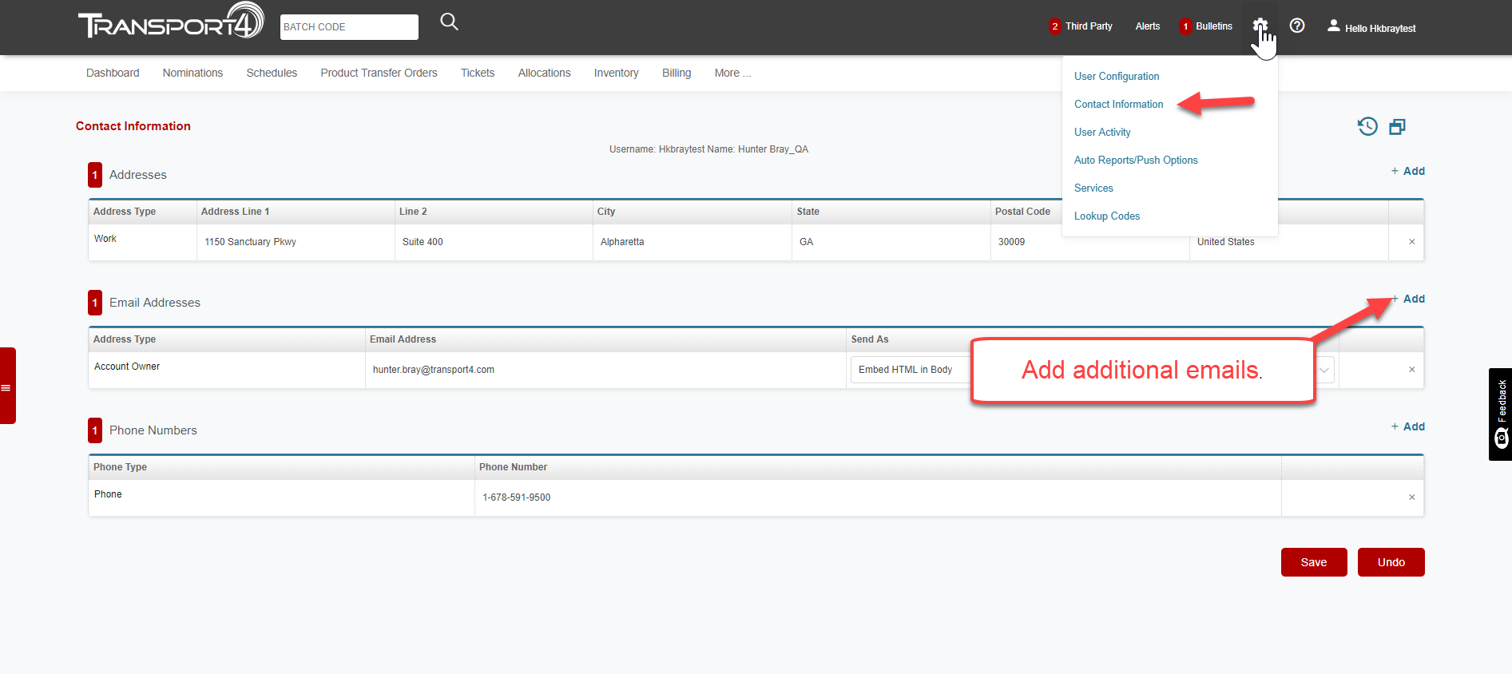Add a new email address
The width and height of the screenshot is (1512, 674).
coord(1408,299)
